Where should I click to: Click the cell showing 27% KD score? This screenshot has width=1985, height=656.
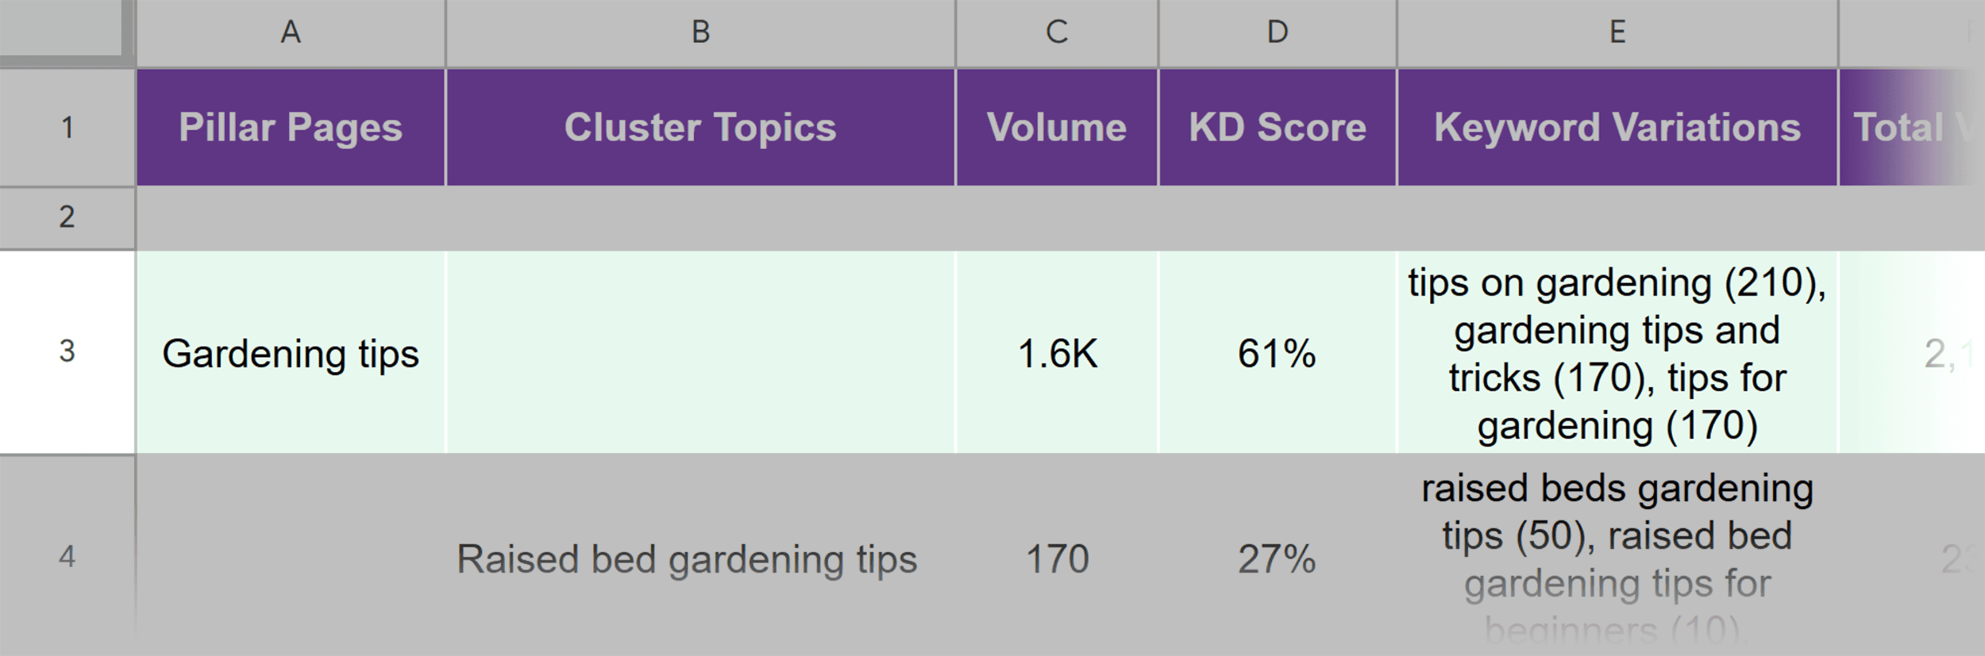1277,559
